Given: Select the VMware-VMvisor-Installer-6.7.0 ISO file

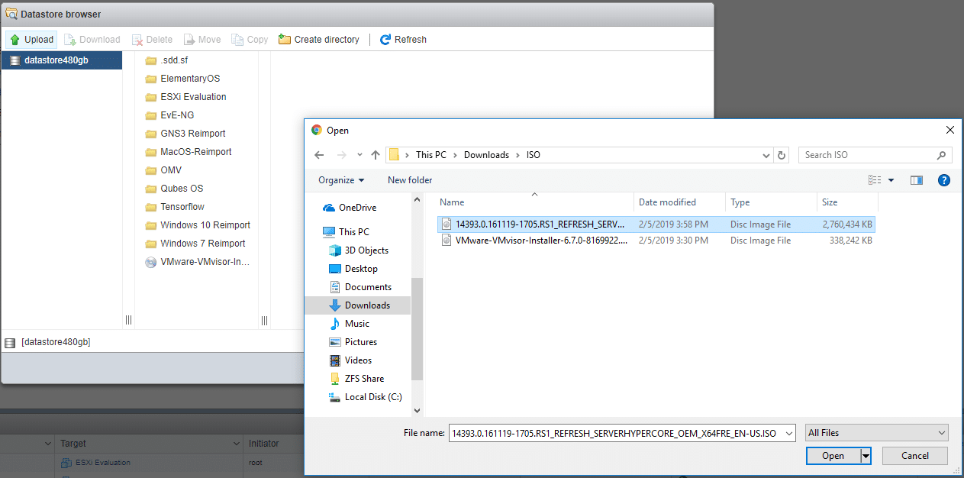Looking at the screenshot, I should click(656, 241).
